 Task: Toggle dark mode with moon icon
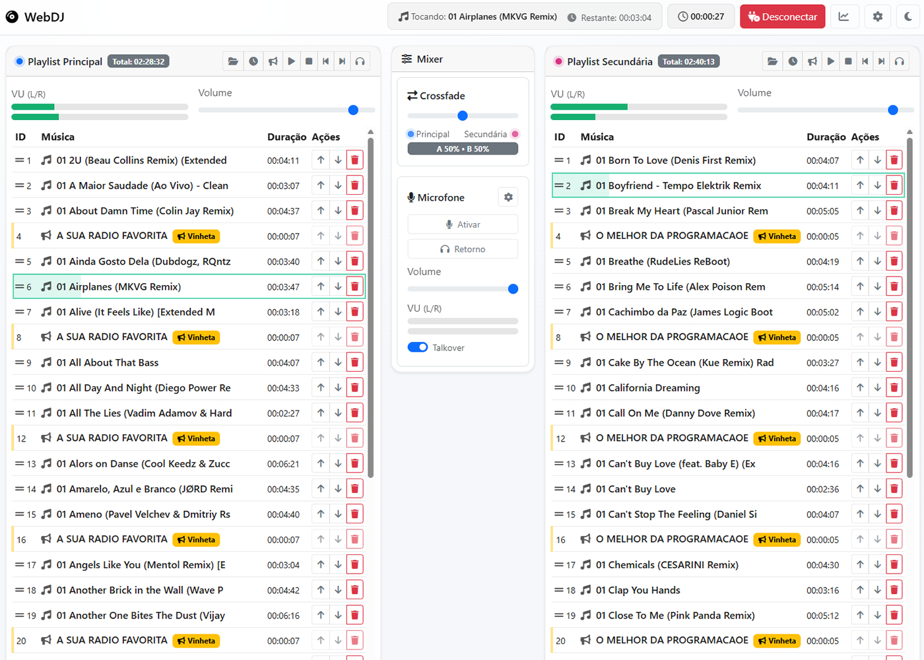point(908,16)
